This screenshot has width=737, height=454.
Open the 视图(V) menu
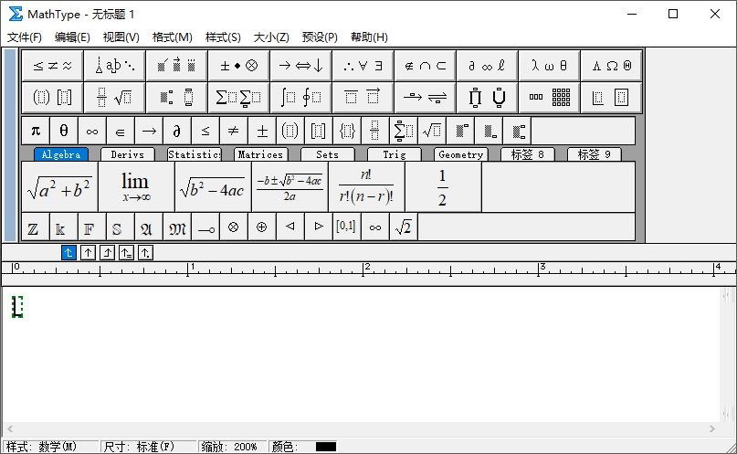tap(121, 37)
